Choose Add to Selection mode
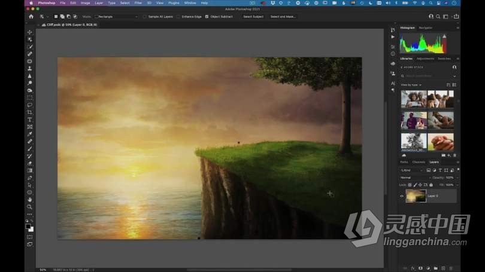 62,17
